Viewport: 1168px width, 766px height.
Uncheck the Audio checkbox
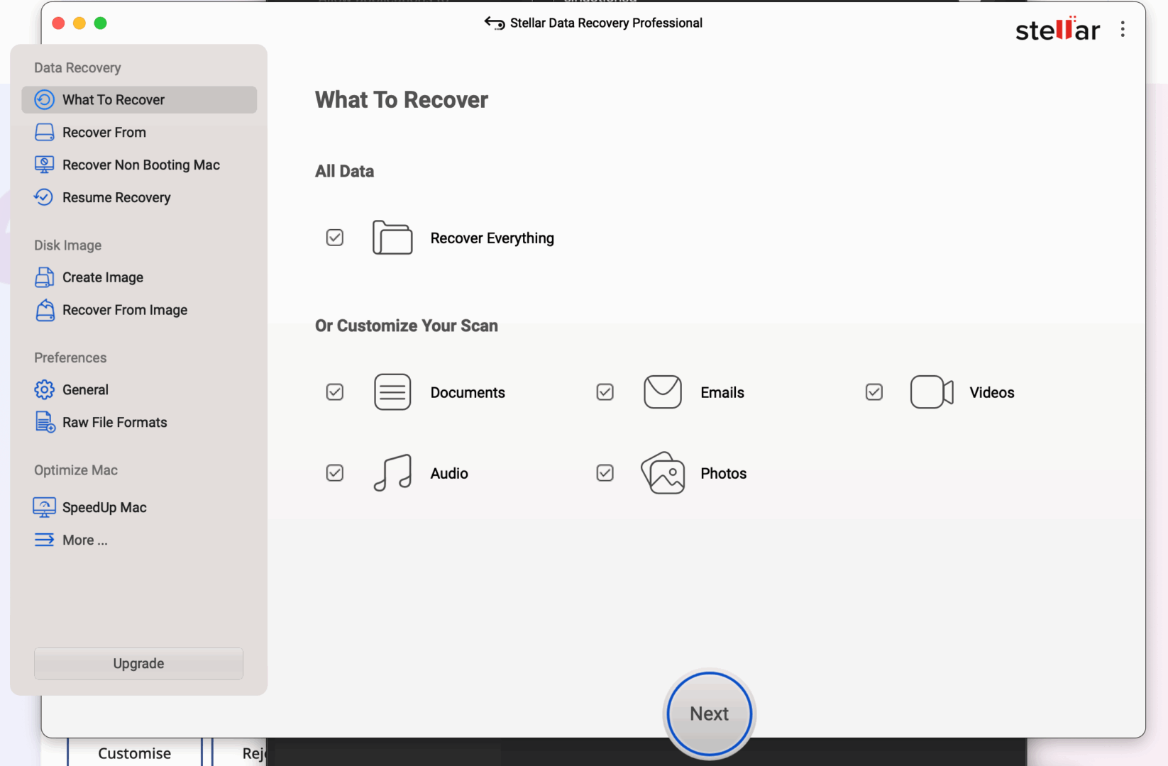[x=335, y=473]
